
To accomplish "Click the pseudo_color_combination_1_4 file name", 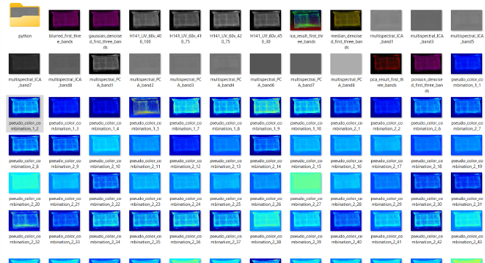I will [105, 125].
